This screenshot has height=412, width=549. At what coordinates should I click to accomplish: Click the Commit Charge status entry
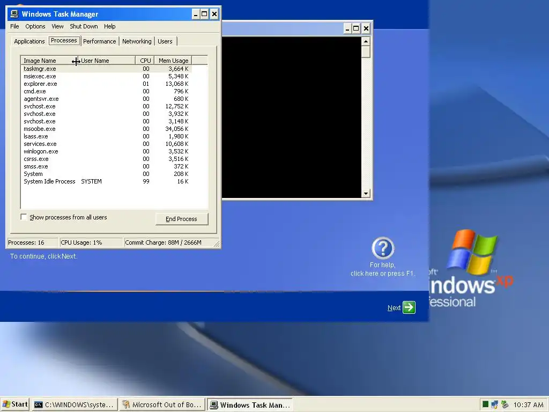168,242
